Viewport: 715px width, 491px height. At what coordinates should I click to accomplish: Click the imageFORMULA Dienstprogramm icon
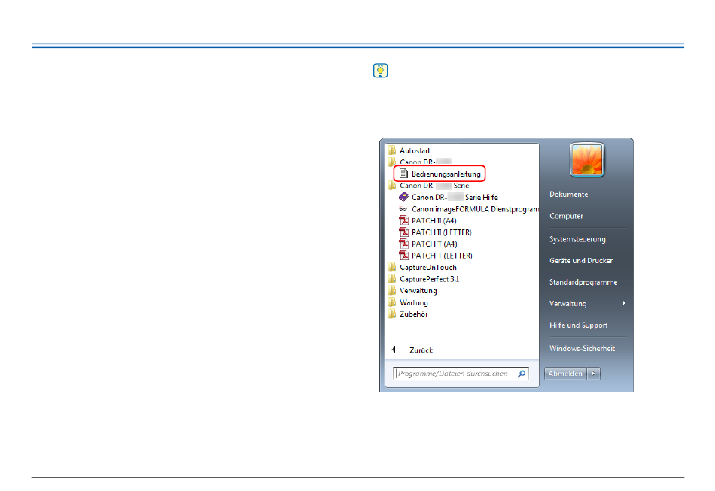(403, 209)
